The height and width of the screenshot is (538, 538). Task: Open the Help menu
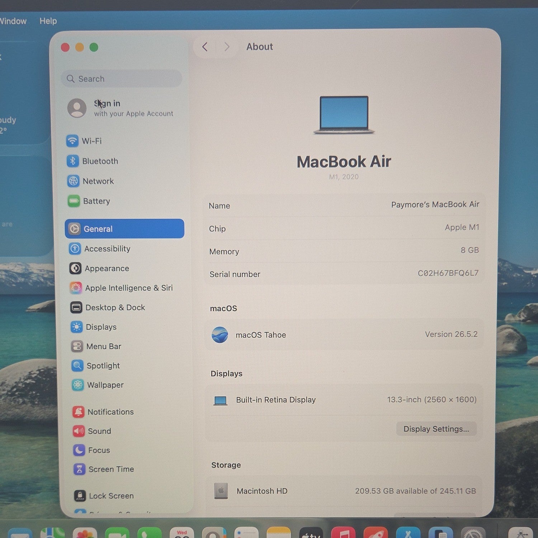click(x=48, y=21)
